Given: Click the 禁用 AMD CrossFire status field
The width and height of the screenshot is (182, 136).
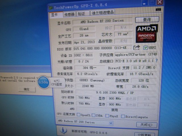Looking at the screenshot, I should (116, 110).
